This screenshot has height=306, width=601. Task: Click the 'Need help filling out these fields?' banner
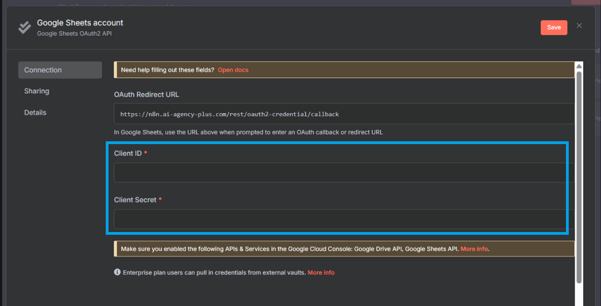pyautogui.click(x=168, y=70)
